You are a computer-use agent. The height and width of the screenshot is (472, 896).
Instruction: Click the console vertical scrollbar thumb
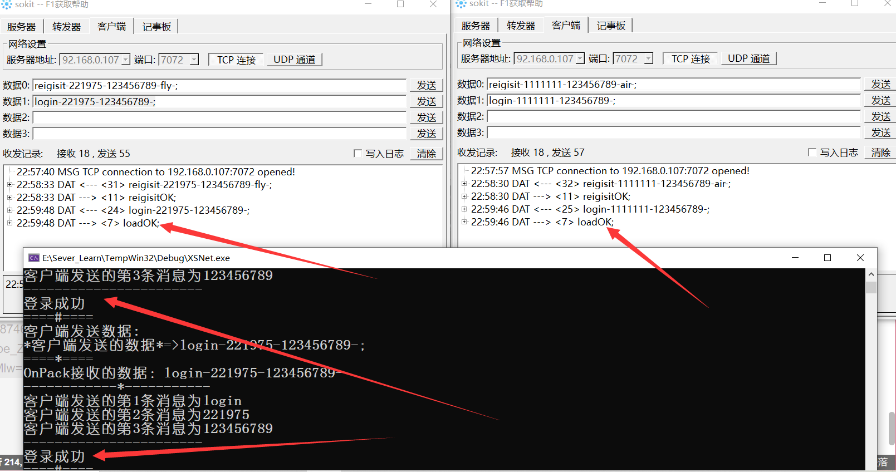871,287
